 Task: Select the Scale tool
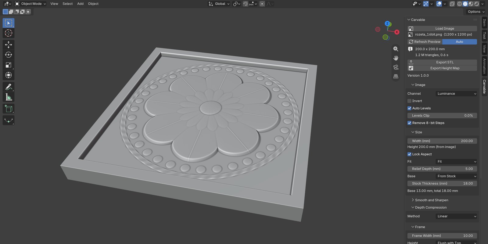tap(9, 65)
